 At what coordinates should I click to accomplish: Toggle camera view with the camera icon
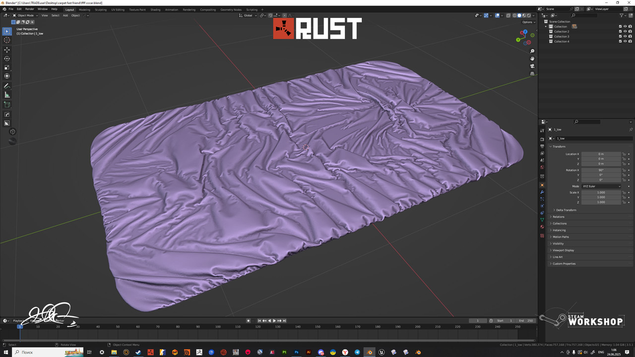tap(532, 66)
